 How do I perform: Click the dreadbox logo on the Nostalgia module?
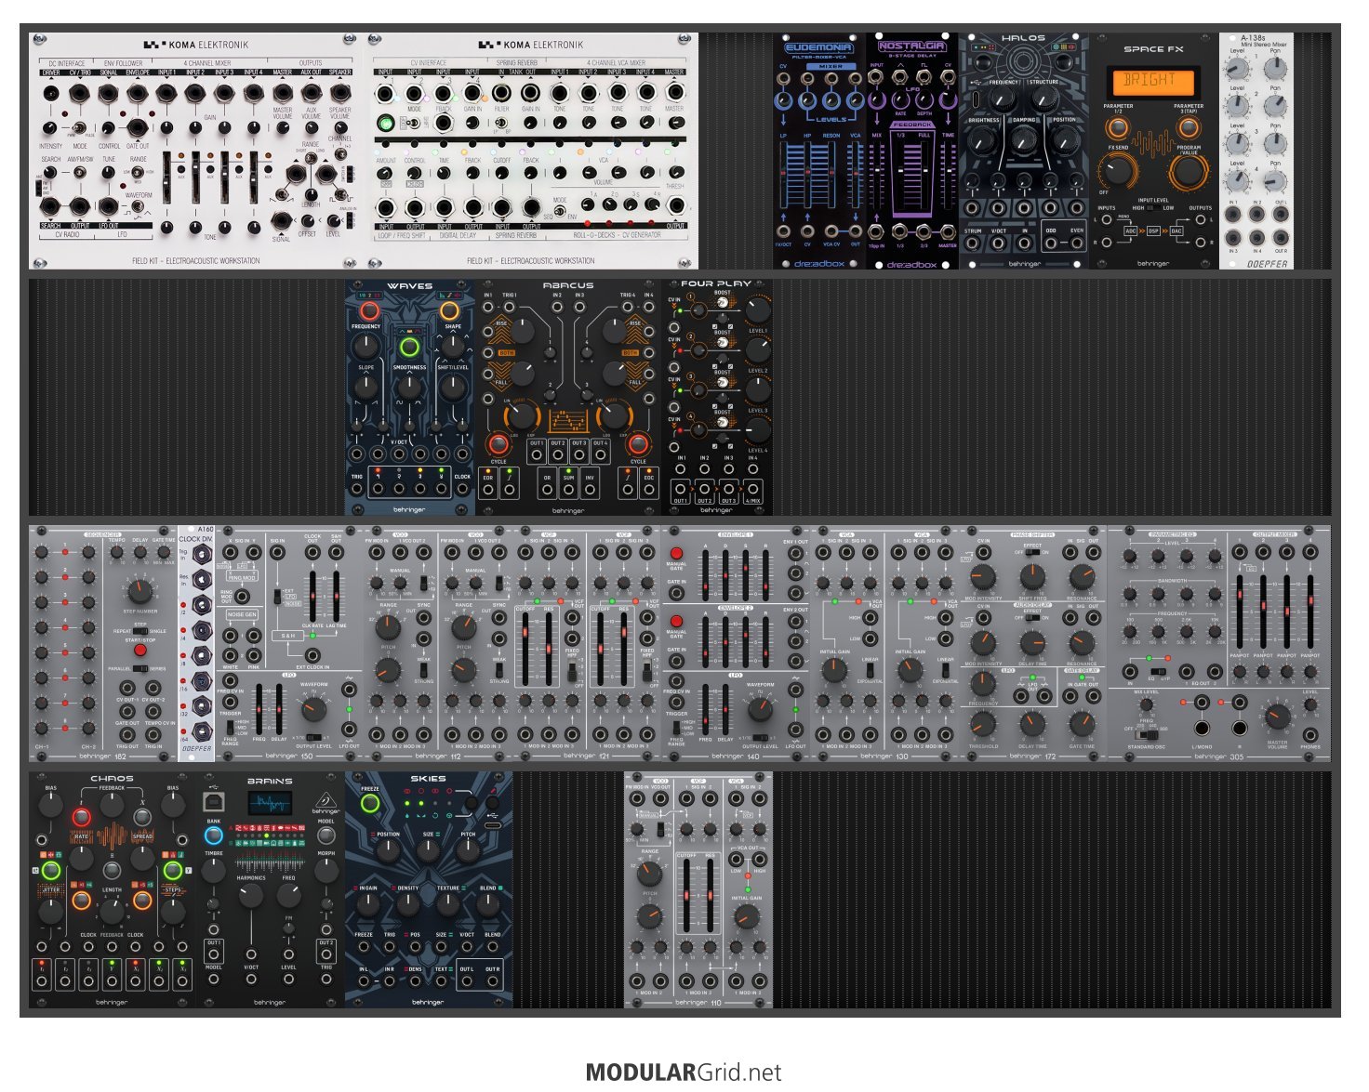pyautogui.click(x=912, y=263)
